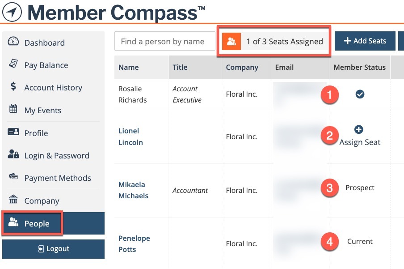Assign a seat to Lionel Lincoln
Viewport: 404px width, 269px height.
(360, 136)
